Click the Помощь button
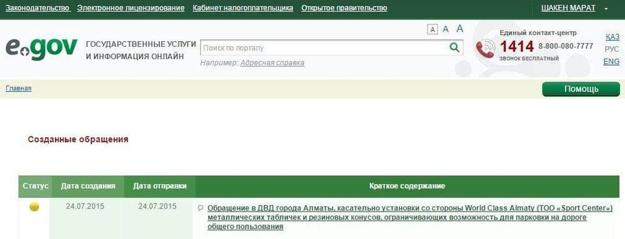The image size is (625, 239). pos(581,89)
